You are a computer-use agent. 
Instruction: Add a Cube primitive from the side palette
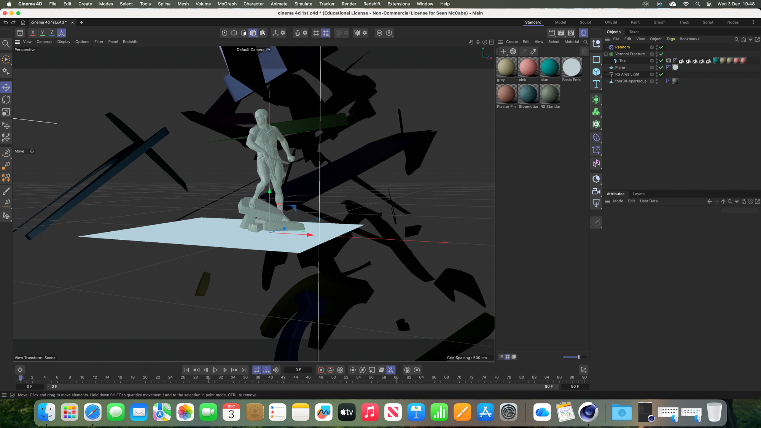pos(596,72)
